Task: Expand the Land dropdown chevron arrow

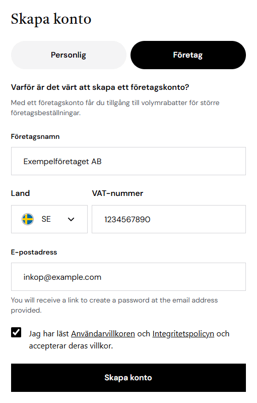Action: tap(71, 219)
